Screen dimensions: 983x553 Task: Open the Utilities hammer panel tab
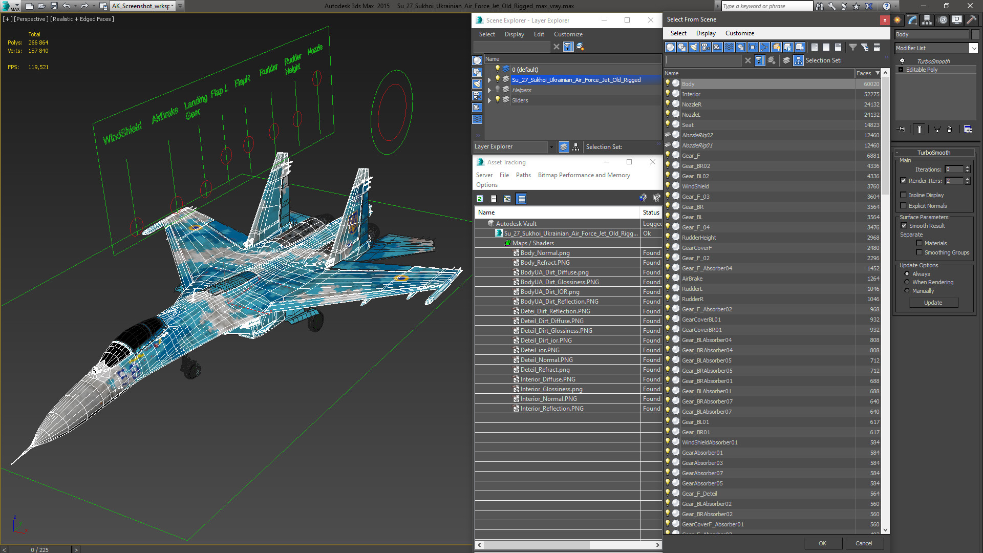click(x=971, y=20)
